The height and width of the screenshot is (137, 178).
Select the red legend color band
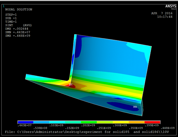(x=152, y=122)
